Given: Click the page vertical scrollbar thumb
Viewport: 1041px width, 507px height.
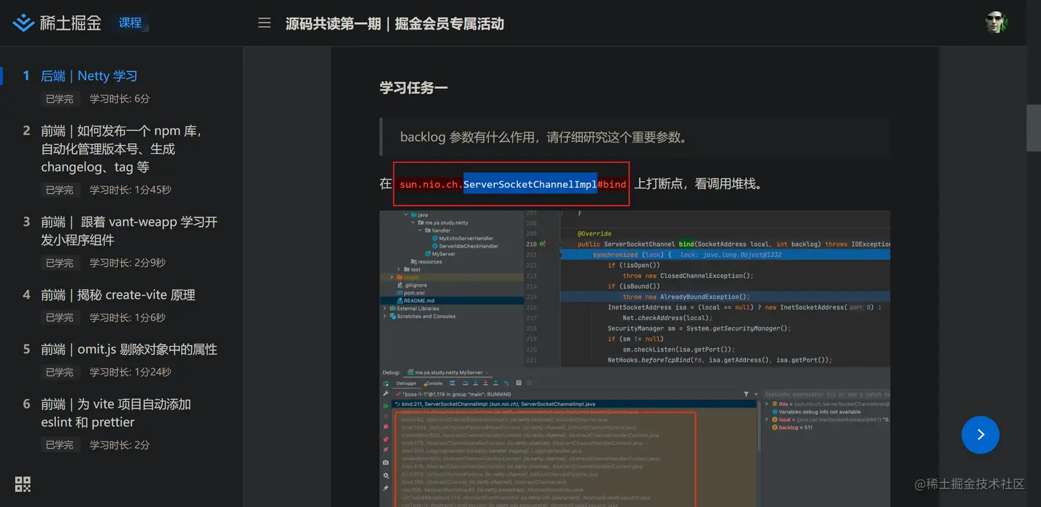Looking at the screenshot, I should click(1033, 128).
